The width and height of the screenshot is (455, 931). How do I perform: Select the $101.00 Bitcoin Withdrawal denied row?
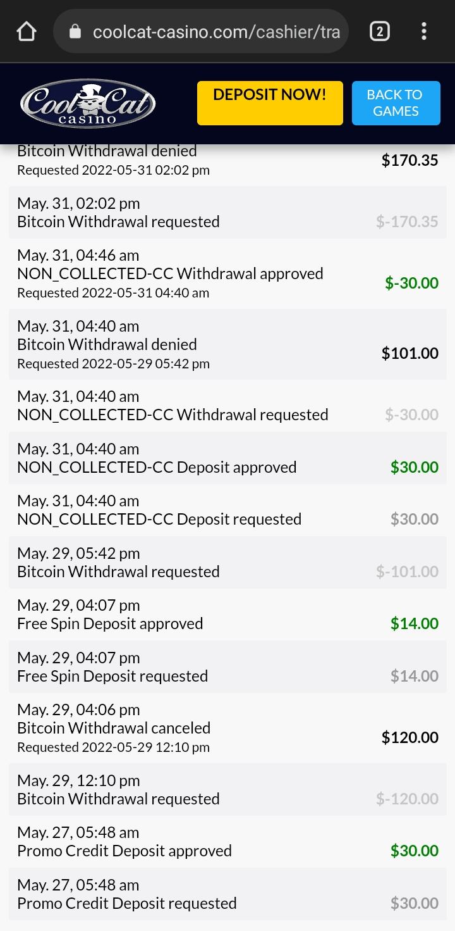click(x=227, y=345)
